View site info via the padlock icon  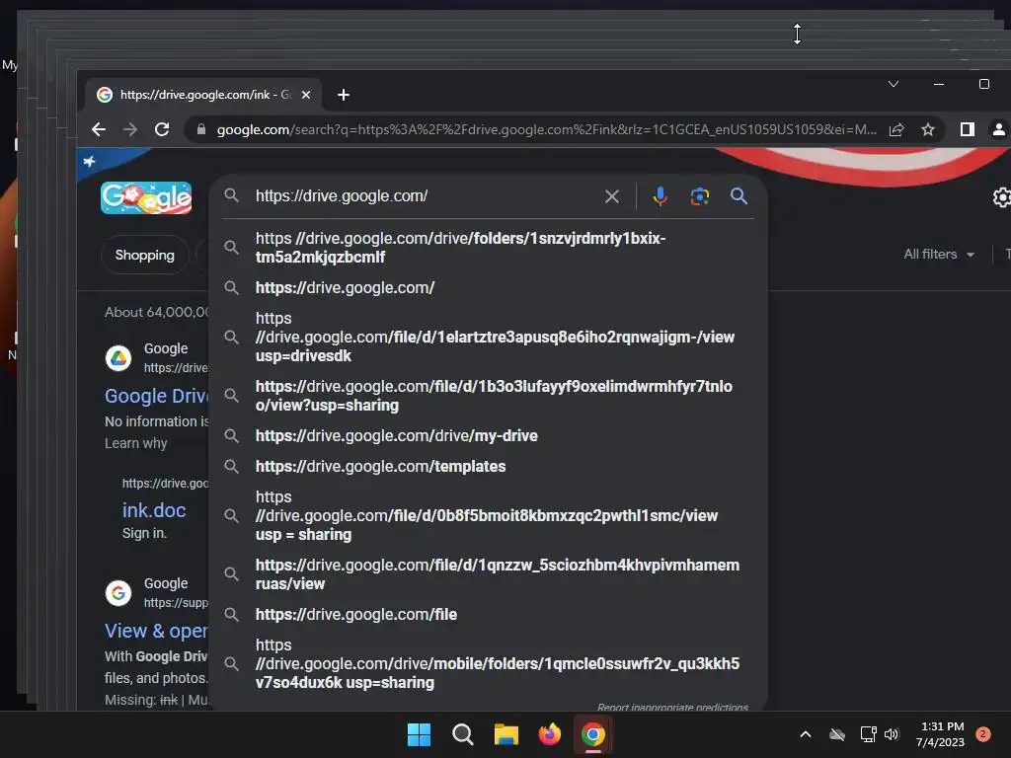pyautogui.click(x=201, y=129)
